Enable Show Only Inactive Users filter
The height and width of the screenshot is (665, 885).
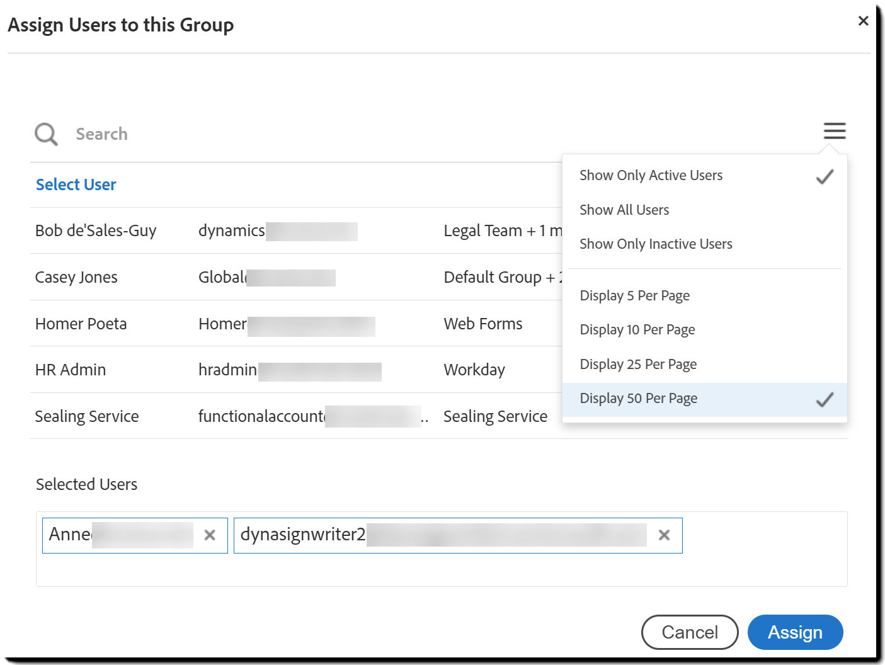pyautogui.click(x=655, y=244)
